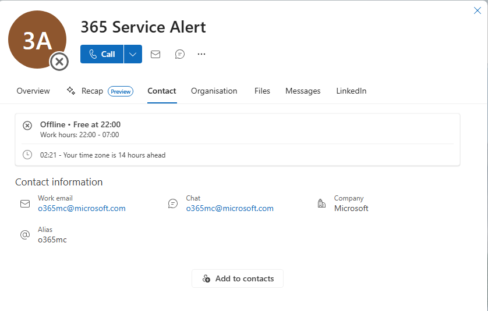Click the 'Offline • Free at 22:00' text
488x311 pixels.
80,124
